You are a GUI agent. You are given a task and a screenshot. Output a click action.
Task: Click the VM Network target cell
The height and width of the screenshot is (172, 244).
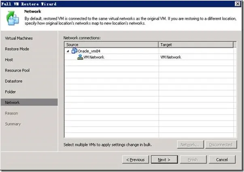click(196, 57)
